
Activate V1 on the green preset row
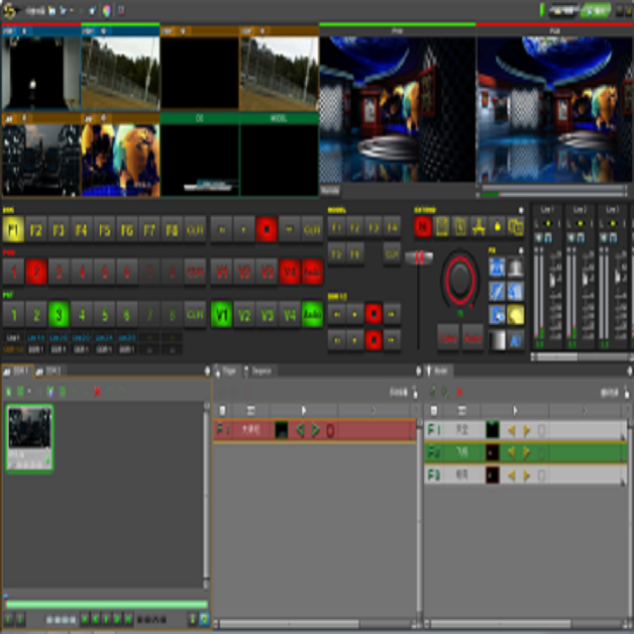coord(221,316)
